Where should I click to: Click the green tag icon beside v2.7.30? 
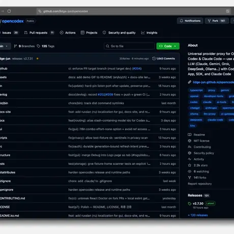[x=190, y=203]
